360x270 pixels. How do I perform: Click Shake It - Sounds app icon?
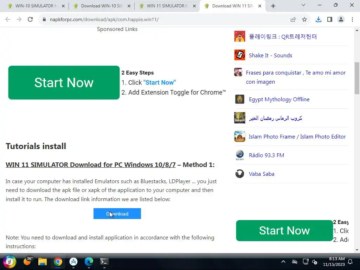240,55
